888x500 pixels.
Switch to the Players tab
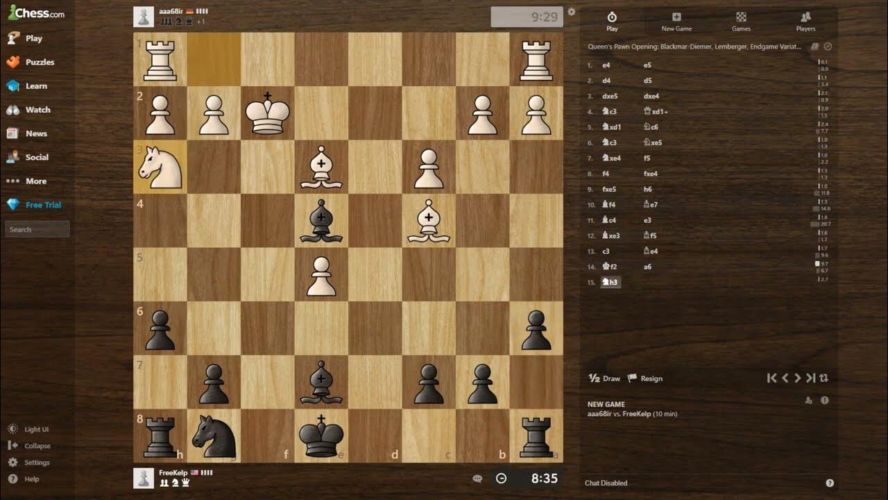click(805, 22)
